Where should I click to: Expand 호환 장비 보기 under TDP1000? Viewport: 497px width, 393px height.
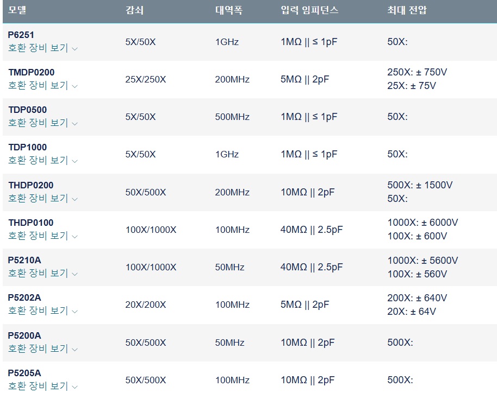click(x=43, y=161)
